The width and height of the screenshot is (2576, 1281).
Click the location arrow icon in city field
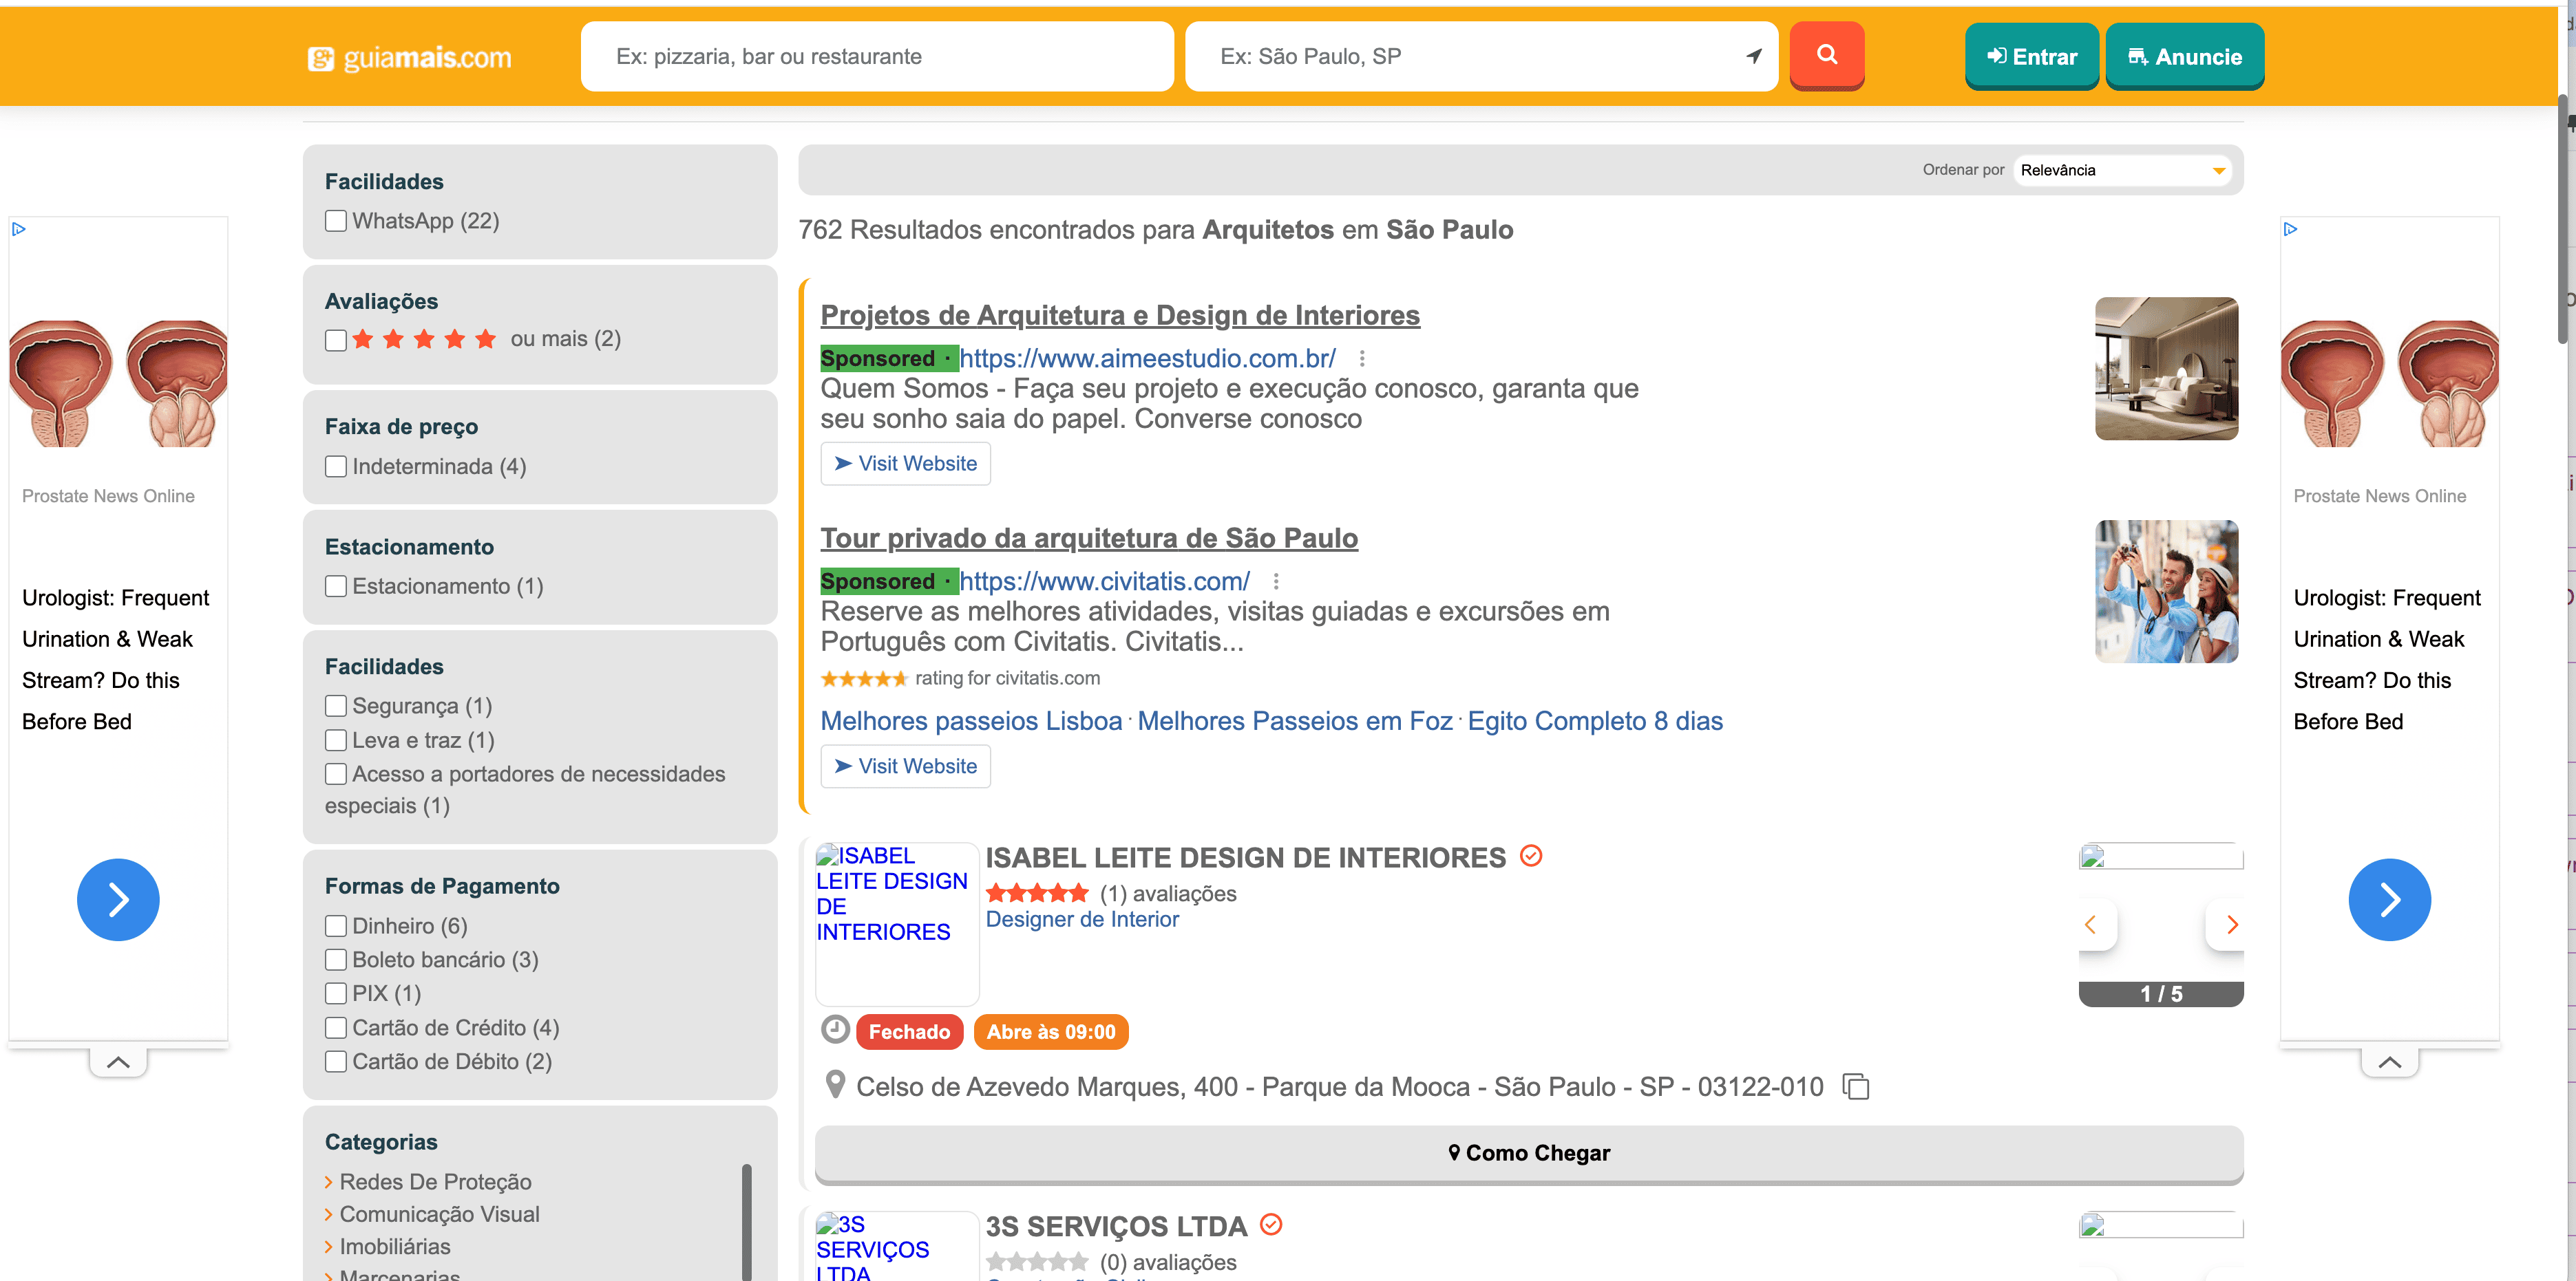1753,56
